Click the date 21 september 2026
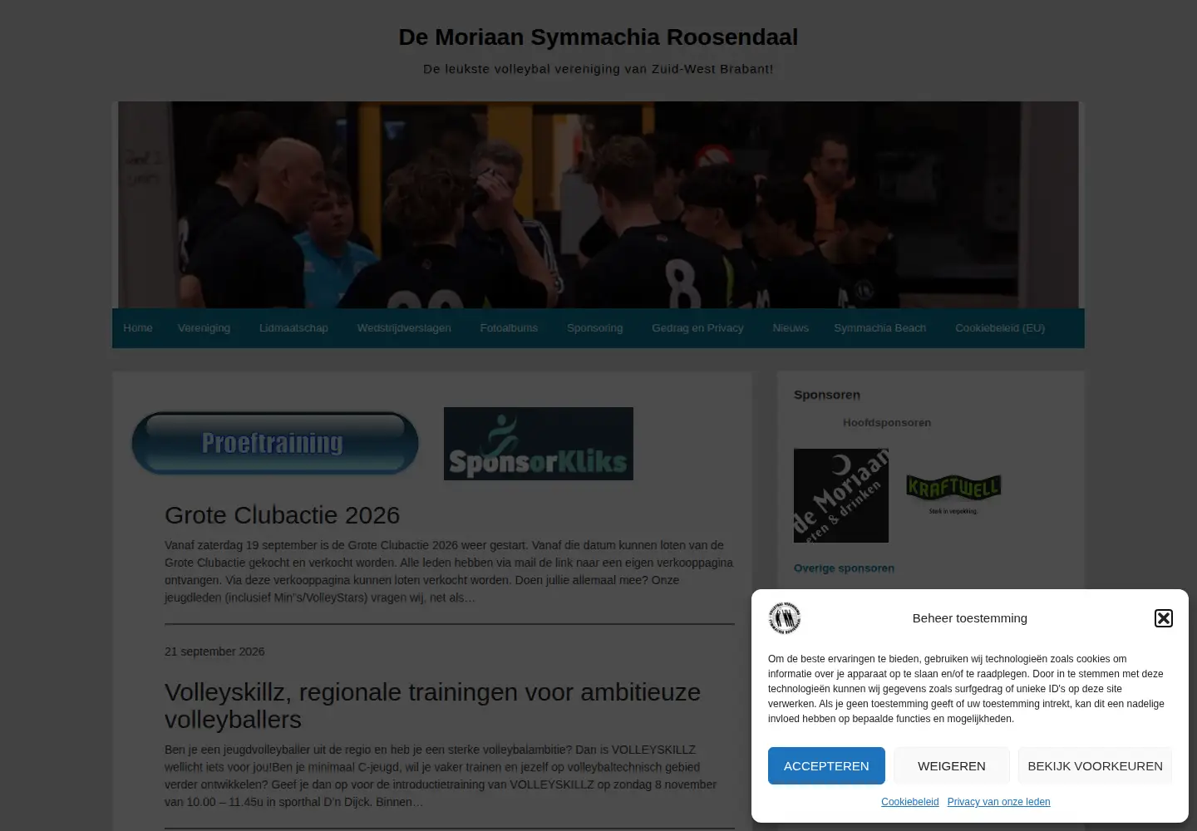This screenshot has width=1197, height=831. tap(214, 652)
